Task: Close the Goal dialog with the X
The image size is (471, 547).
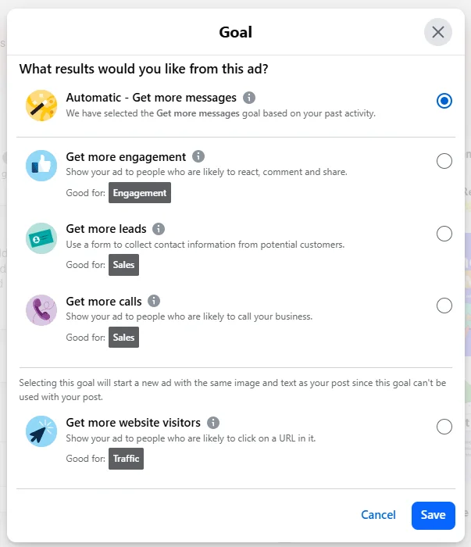Action: click(438, 32)
